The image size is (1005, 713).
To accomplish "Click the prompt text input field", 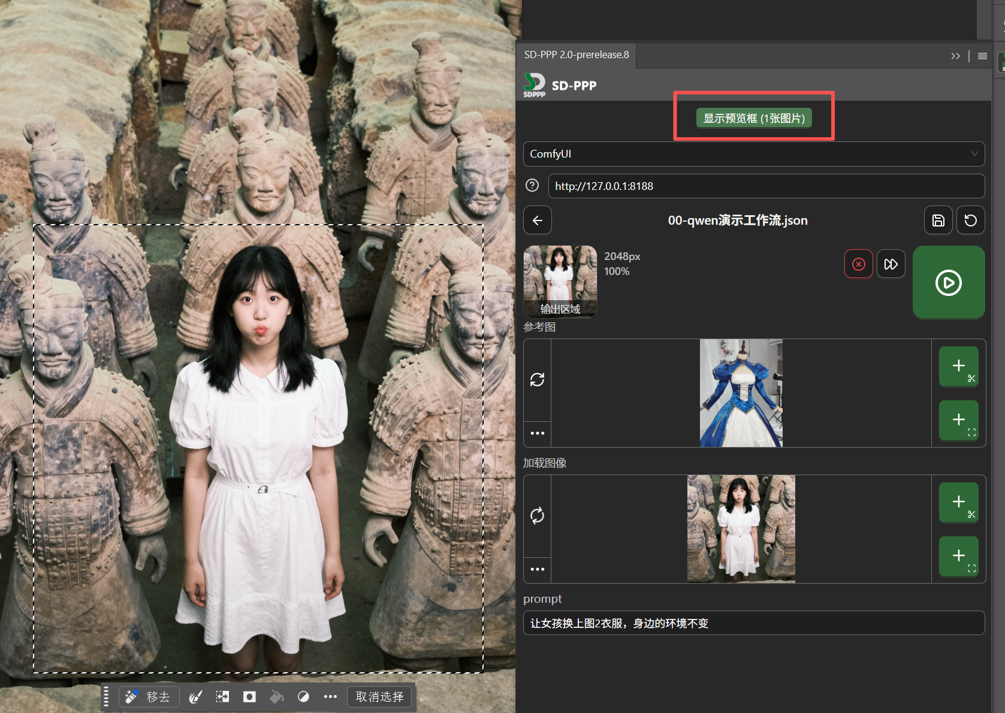I will 753,623.
